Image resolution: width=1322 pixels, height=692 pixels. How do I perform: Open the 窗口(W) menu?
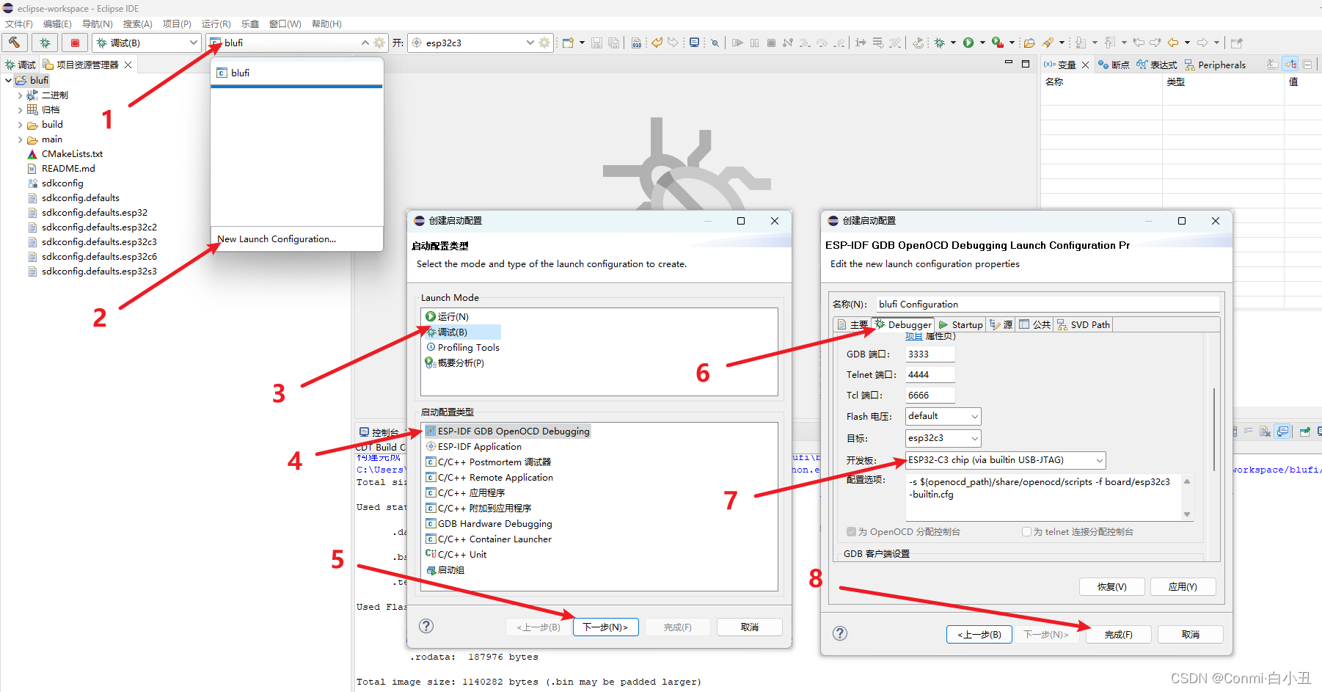click(x=285, y=23)
